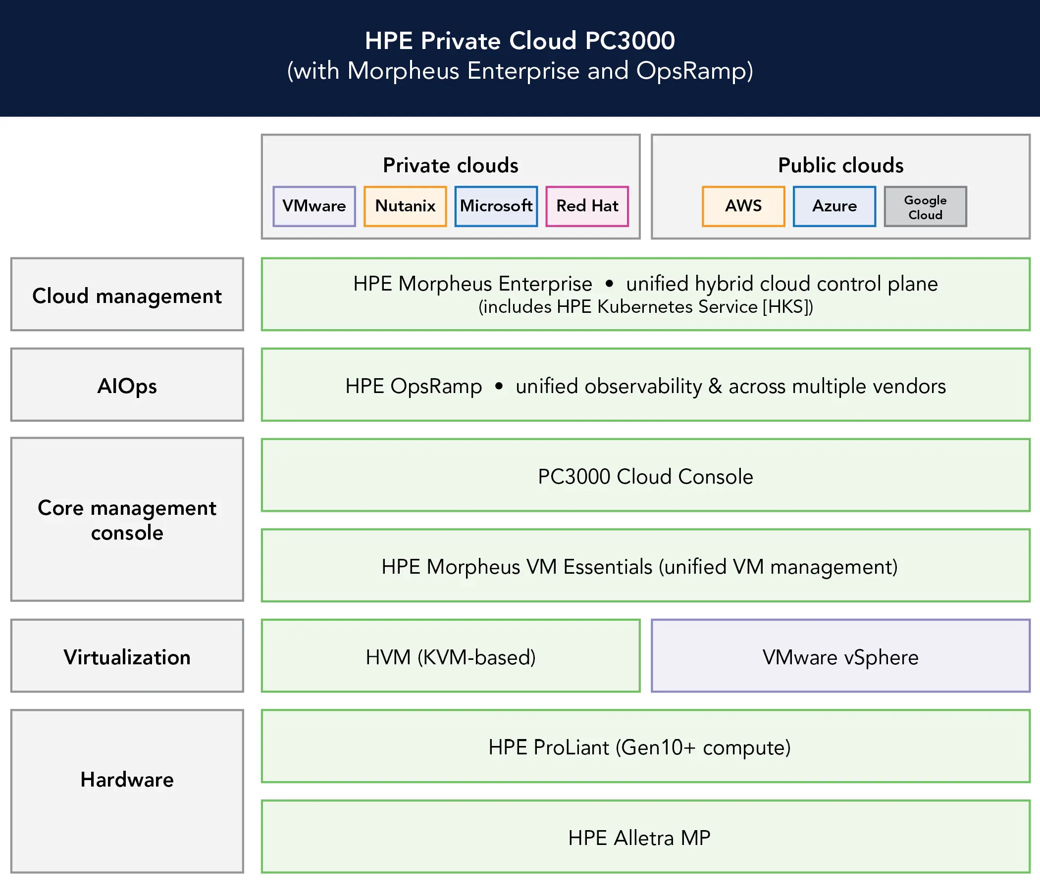The height and width of the screenshot is (891, 1040).
Task: Click the HPE ProLiant Gen10+ compute box
Action: click(x=645, y=746)
